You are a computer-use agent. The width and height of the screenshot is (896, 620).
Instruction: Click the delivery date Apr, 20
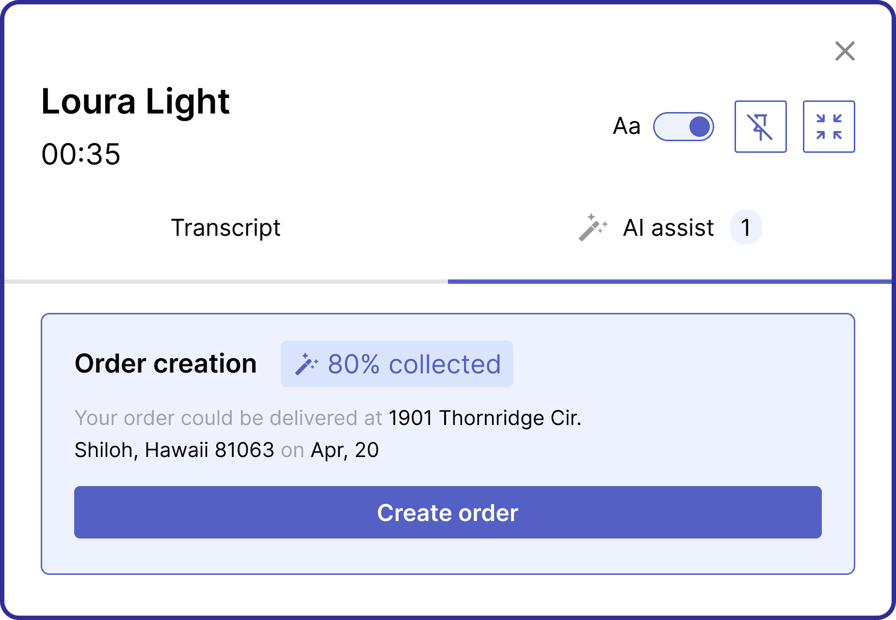(x=345, y=450)
